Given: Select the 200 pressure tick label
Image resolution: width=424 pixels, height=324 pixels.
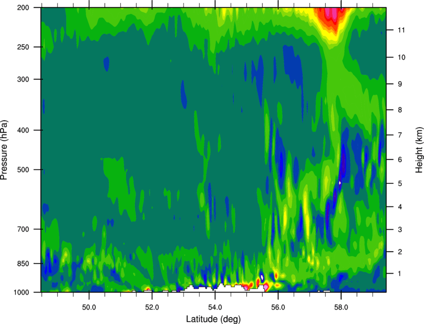Looking at the screenshot, I should click(x=23, y=8).
